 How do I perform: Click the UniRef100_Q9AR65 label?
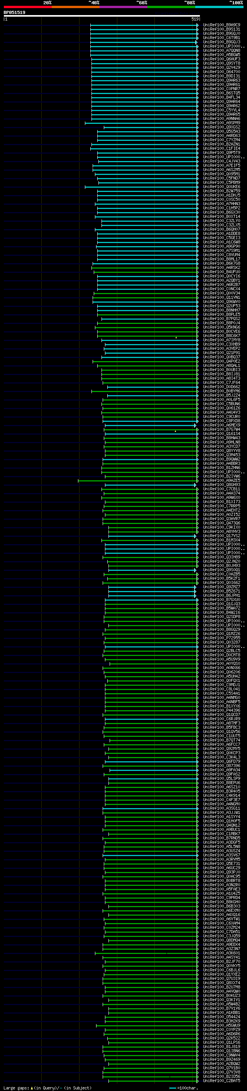click(222, 114)
